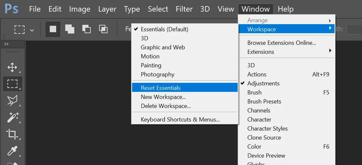Viewport: 362px width, 165px height.
Task: Choose New selection mode icon
Action: point(53,29)
